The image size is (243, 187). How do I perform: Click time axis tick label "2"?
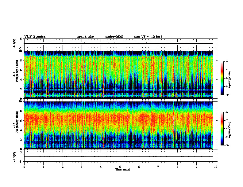tap(63, 167)
